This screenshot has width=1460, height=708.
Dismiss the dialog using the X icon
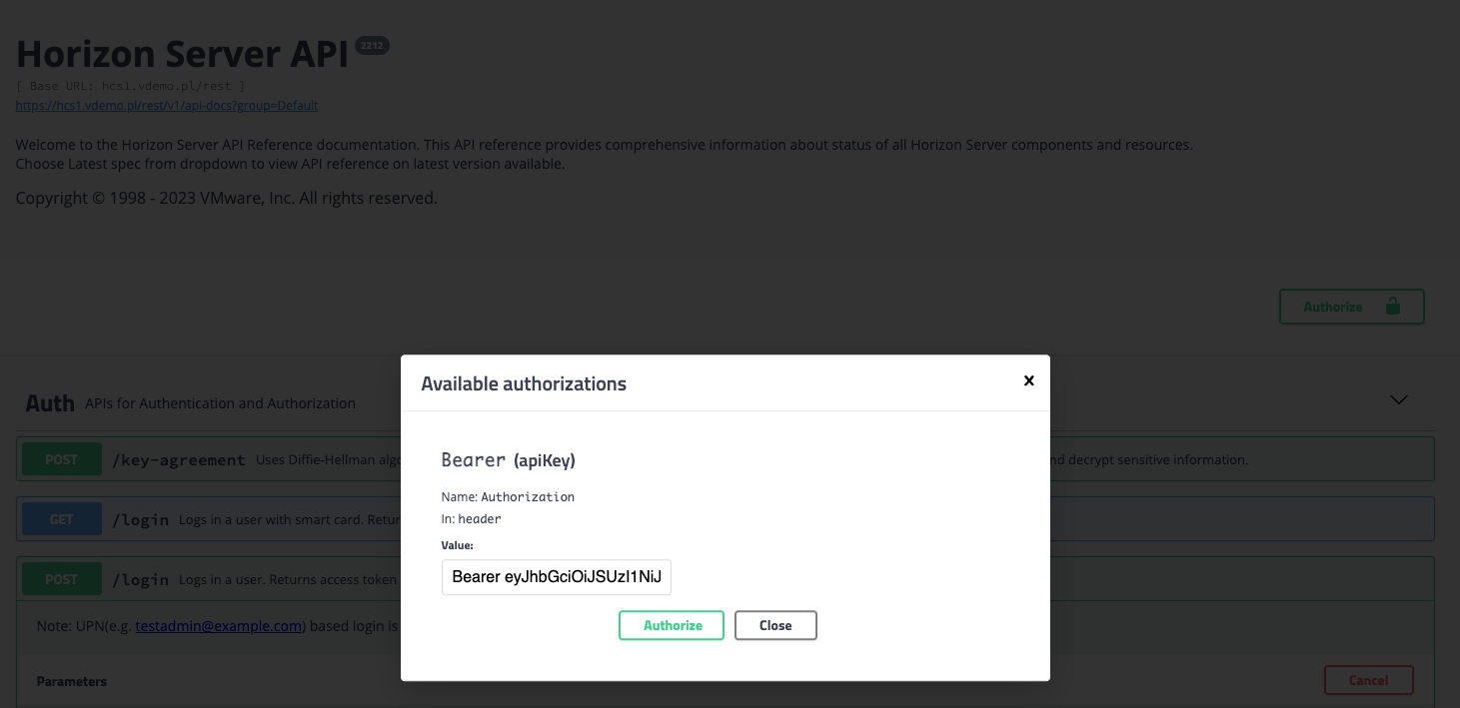tap(1028, 379)
